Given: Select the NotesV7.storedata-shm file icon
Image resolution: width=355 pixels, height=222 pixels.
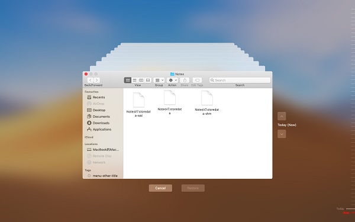Looking at the screenshot, I should pos(207,98).
